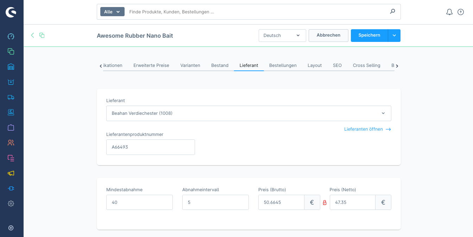Viewport: 473px width, 237px height.
Task: Expand the Lieferant supplier selection dropdown
Action: [249, 113]
